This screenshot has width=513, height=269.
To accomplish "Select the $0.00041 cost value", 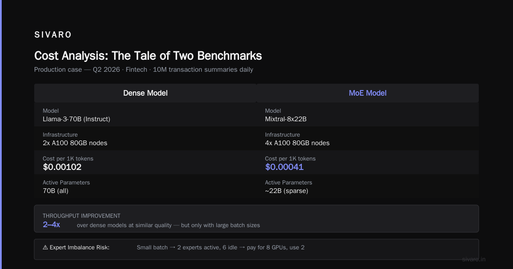I will pyautogui.click(x=284, y=167).
